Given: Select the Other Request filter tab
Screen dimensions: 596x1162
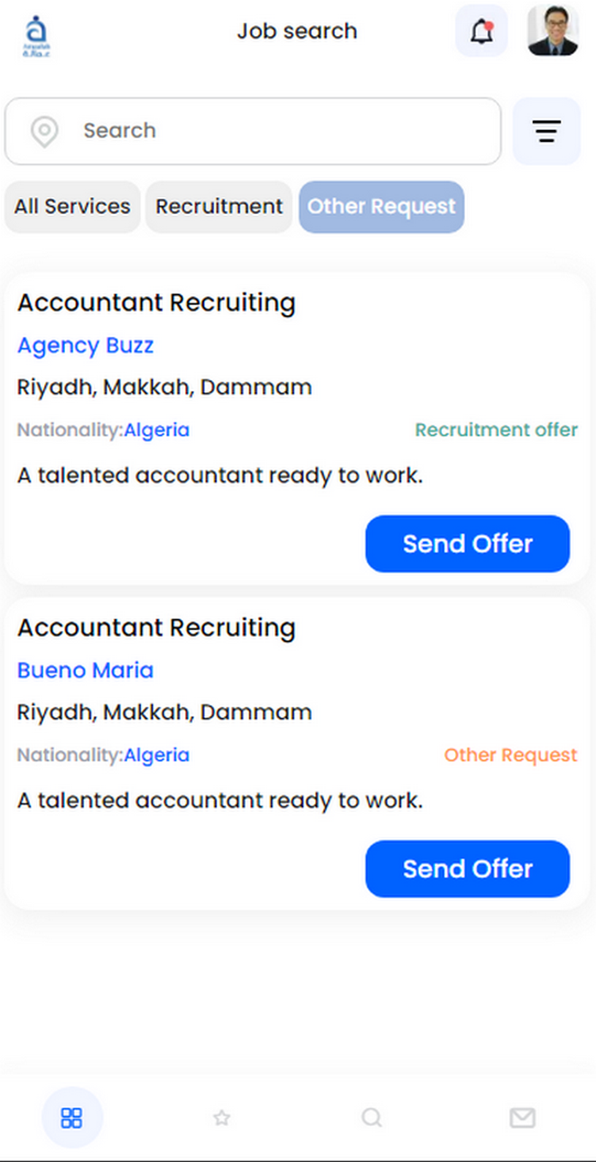Looking at the screenshot, I should (382, 207).
